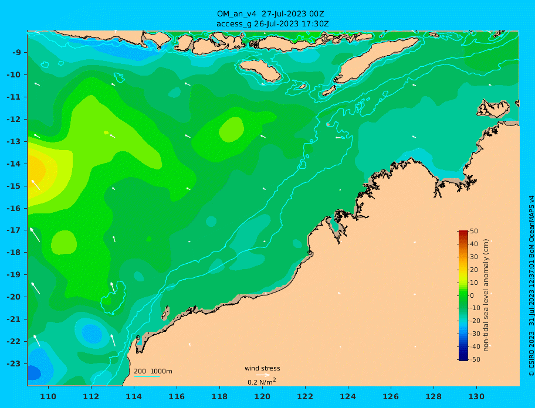Click latitude axis label -16
This screenshot has height=408, width=535.
[x=13, y=208]
